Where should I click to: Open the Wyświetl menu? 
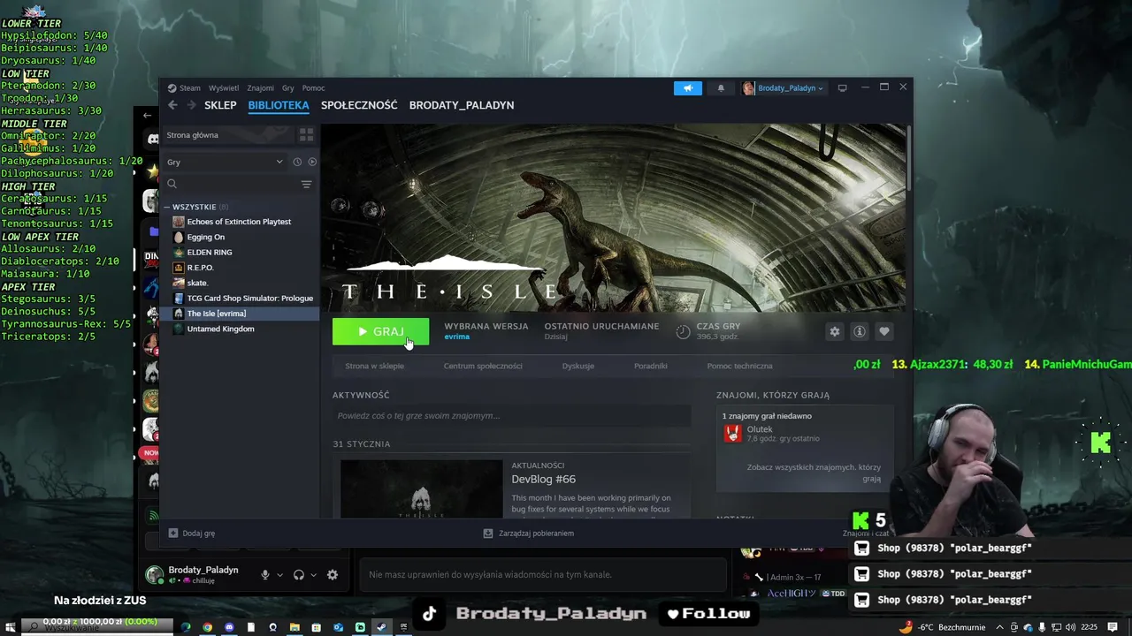(x=224, y=88)
